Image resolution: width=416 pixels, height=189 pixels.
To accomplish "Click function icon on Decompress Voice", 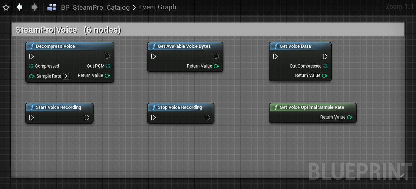I will pos(32,46).
